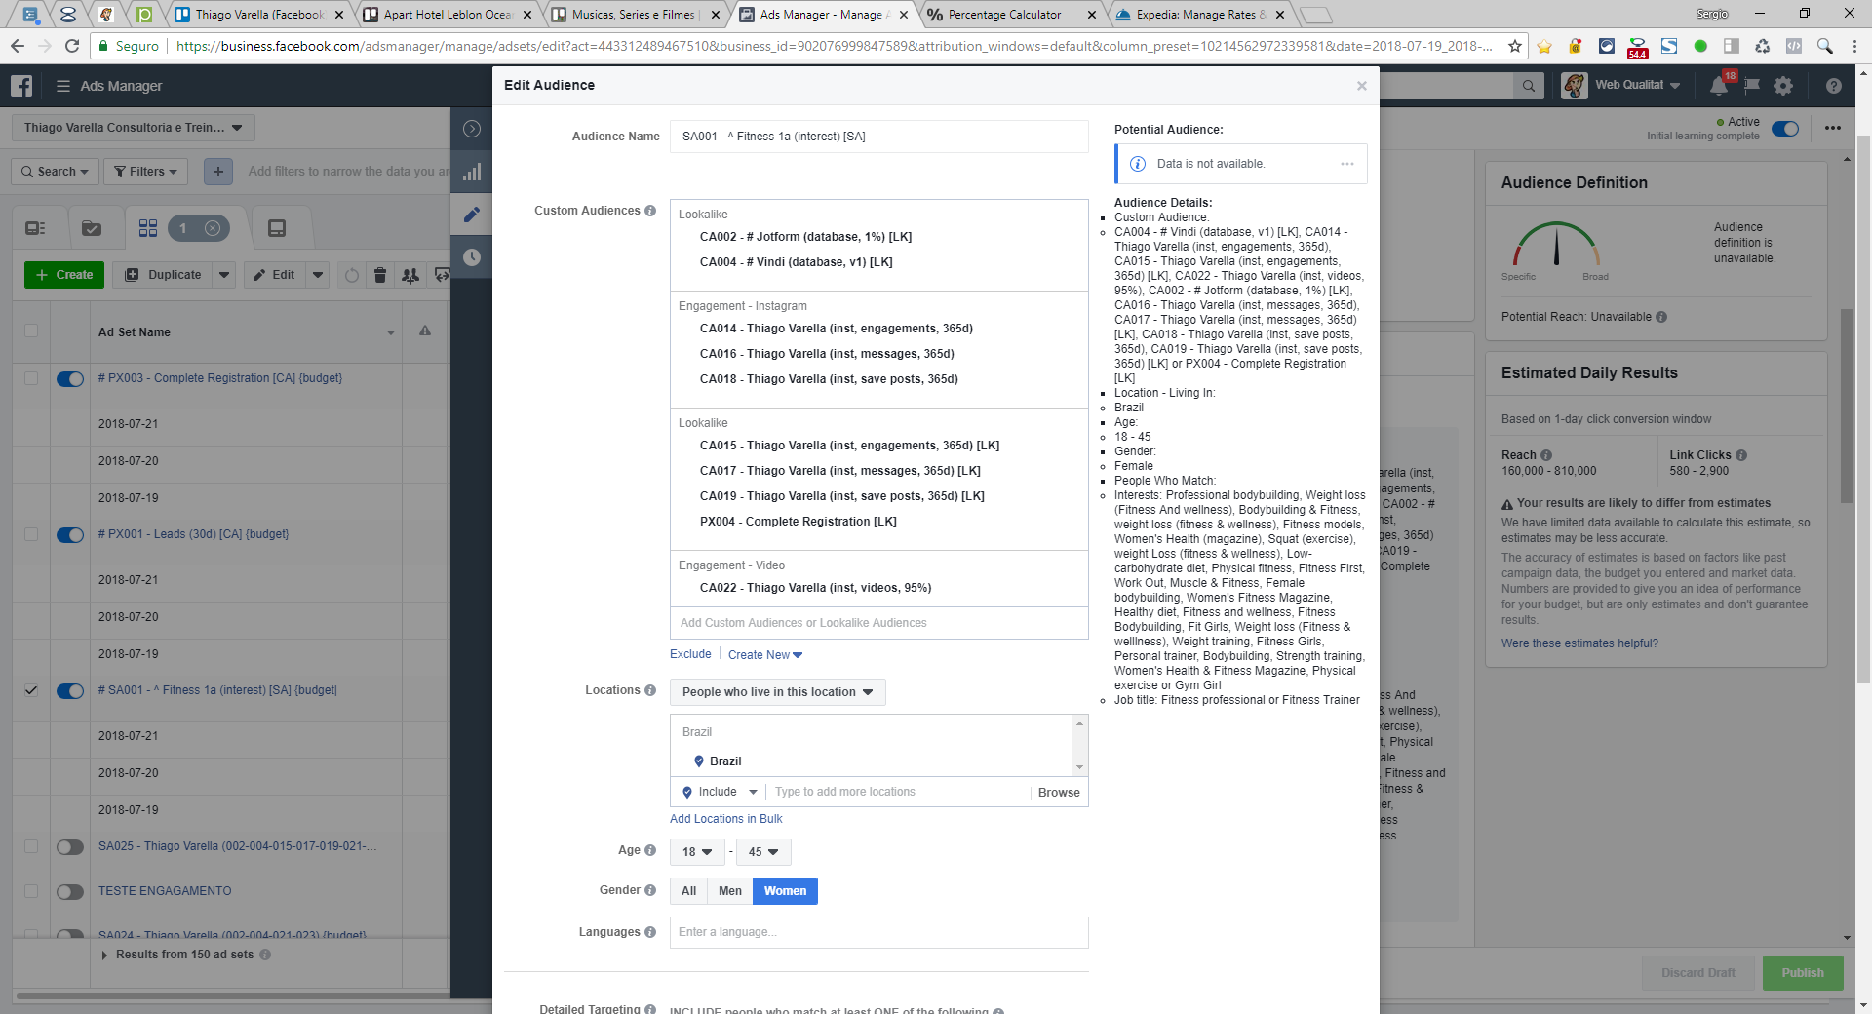The height and width of the screenshot is (1014, 1872).
Task: Click the add filter plus icon
Action: [218, 172]
